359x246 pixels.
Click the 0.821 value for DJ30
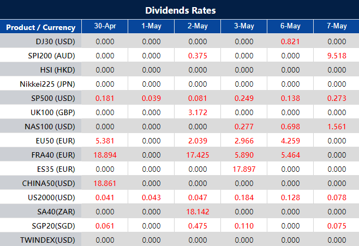[x=290, y=41]
